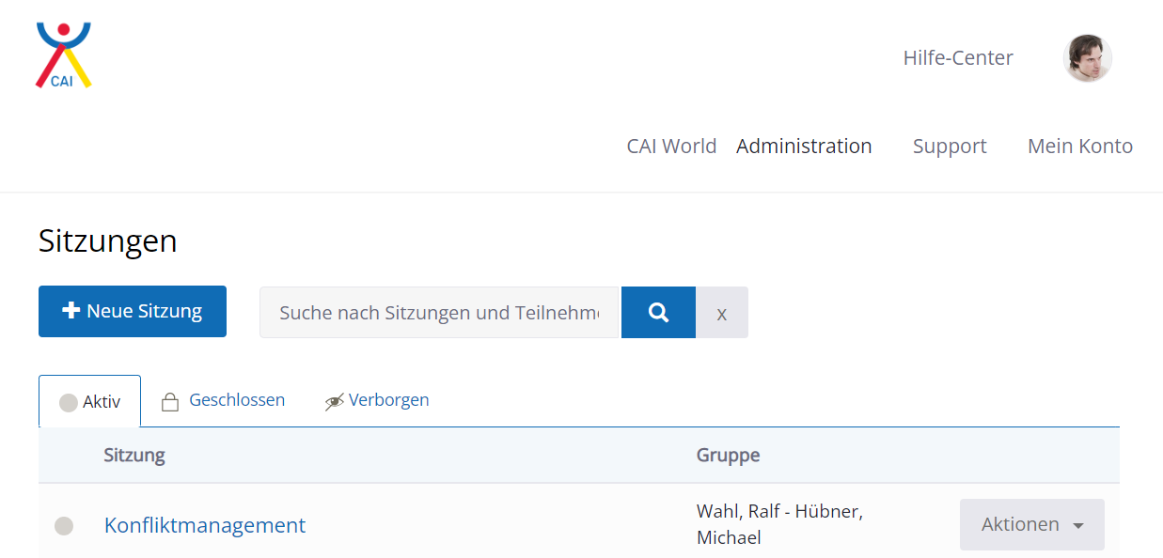Click the crossed-eye icon on Verborgen

pyautogui.click(x=335, y=402)
